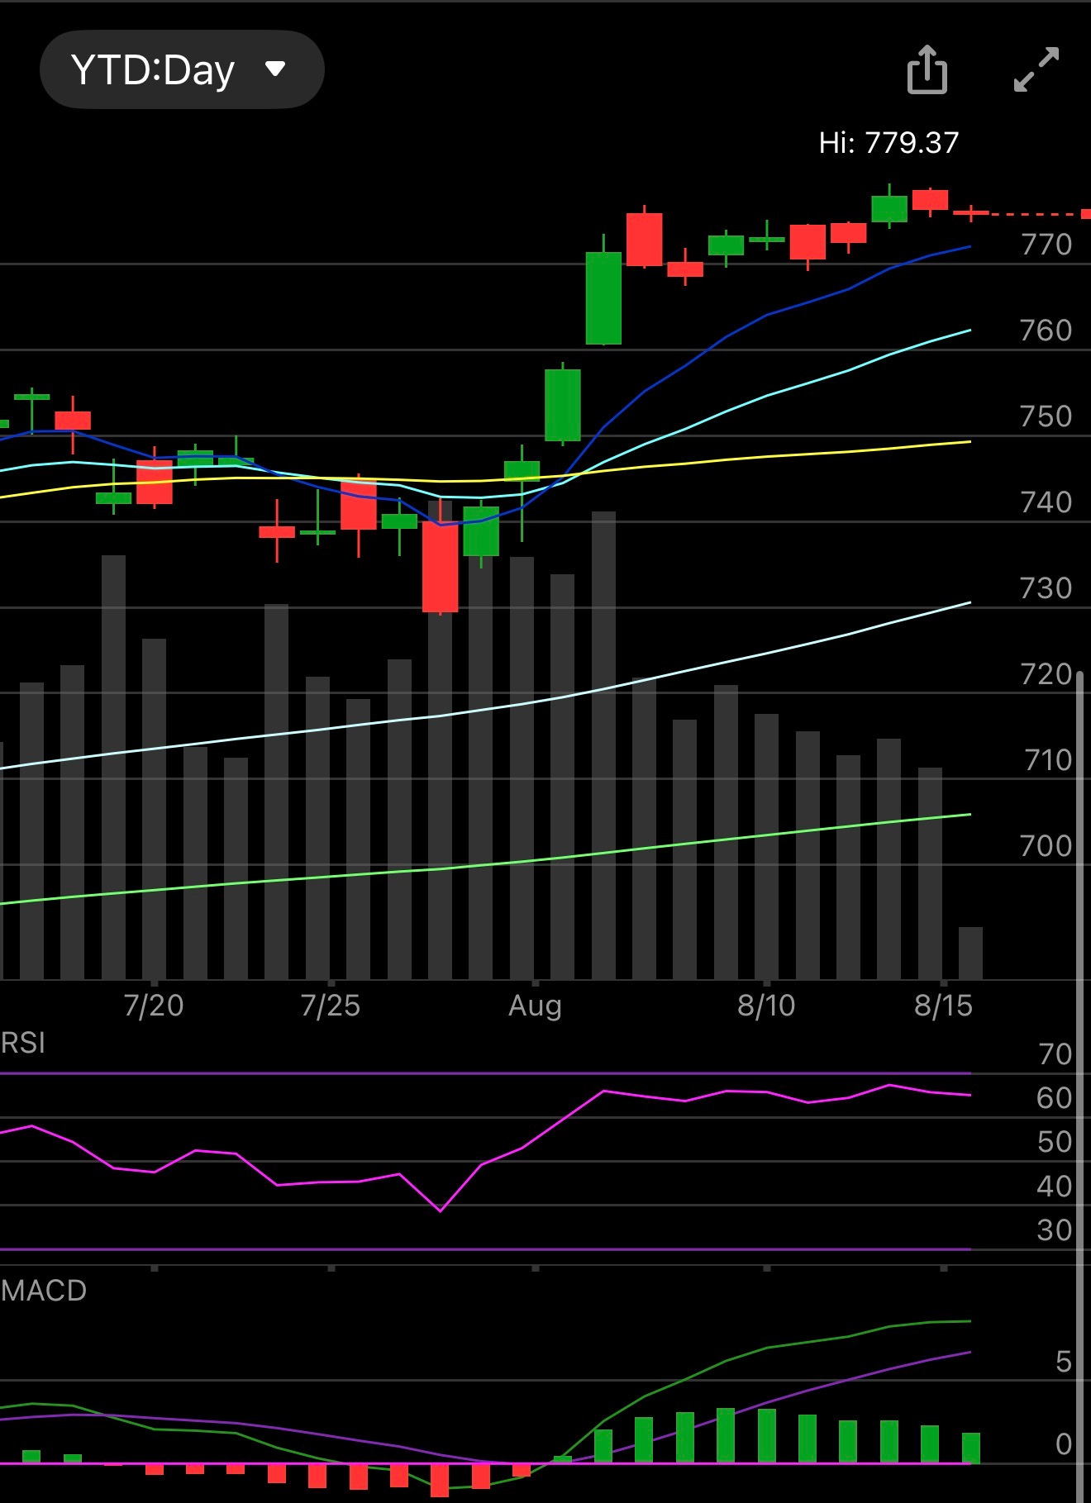
Task: Tap the RSI indicator label
Action: pos(23,1043)
